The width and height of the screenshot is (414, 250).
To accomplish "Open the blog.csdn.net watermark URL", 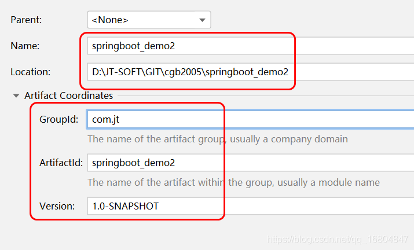I will coord(338,239).
